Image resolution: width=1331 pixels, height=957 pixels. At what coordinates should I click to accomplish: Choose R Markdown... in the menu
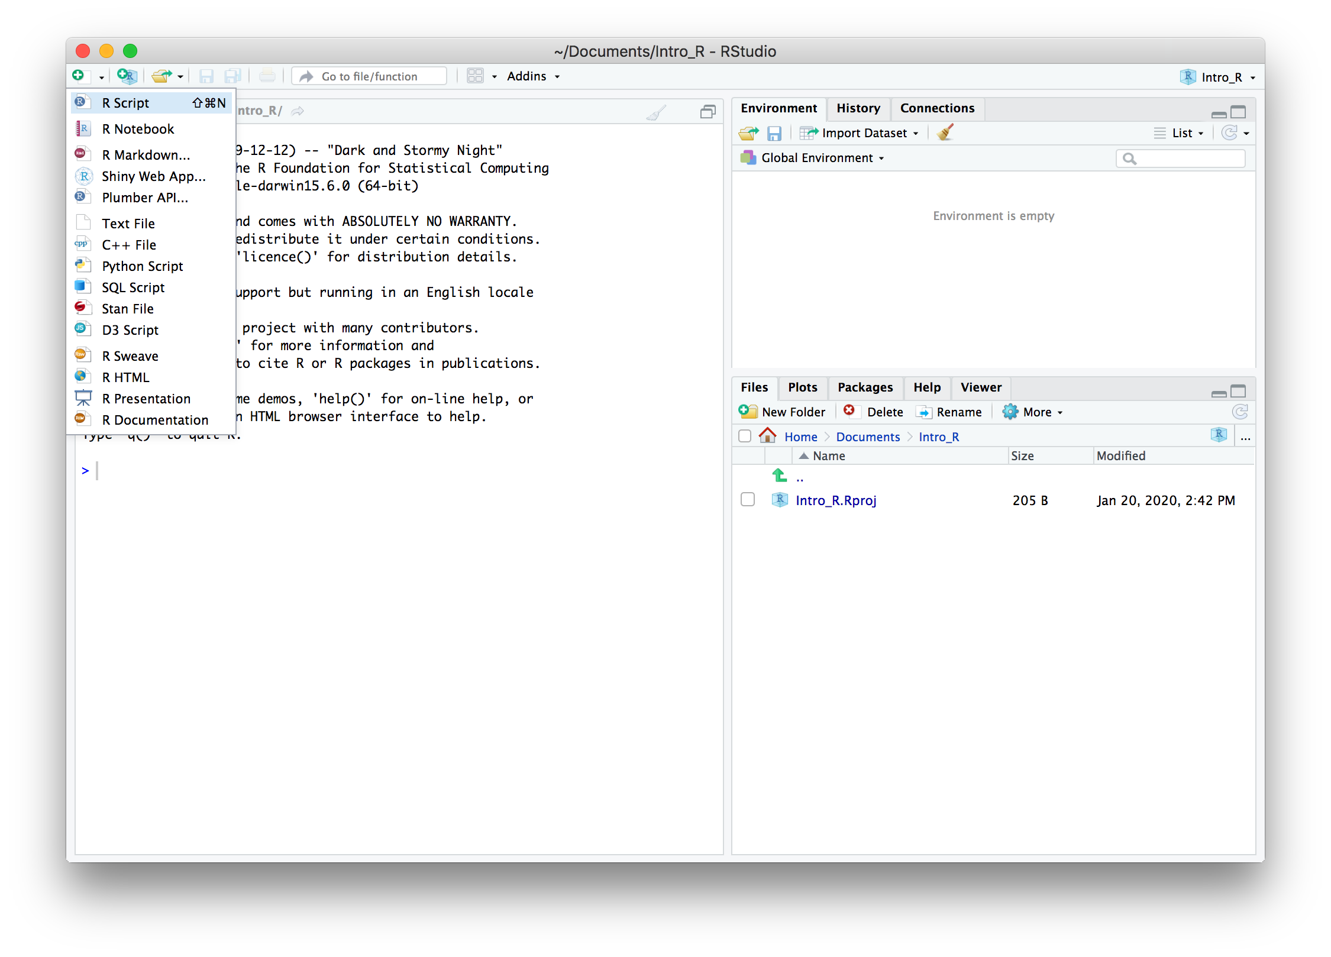point(151,155)
